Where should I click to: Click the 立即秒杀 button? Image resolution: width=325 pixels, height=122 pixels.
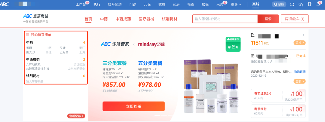point(134,106)
